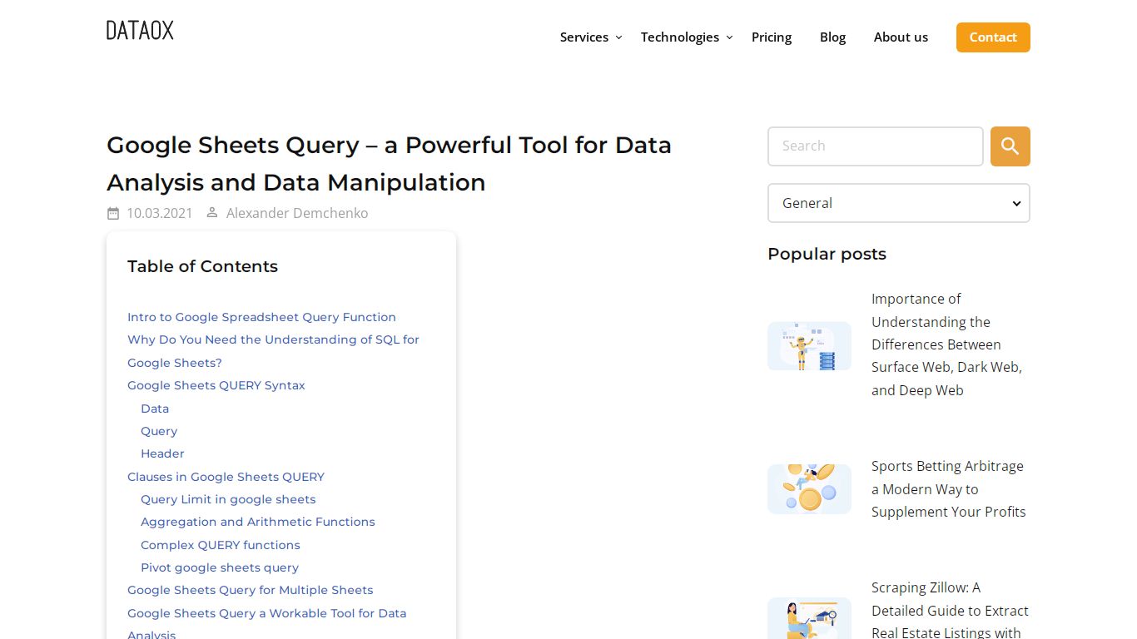The width and height of the screenshot is (1137, 639).
Task: Jump to Intro to Google Spreadsheet Query Function
Action: coord(261,317)
